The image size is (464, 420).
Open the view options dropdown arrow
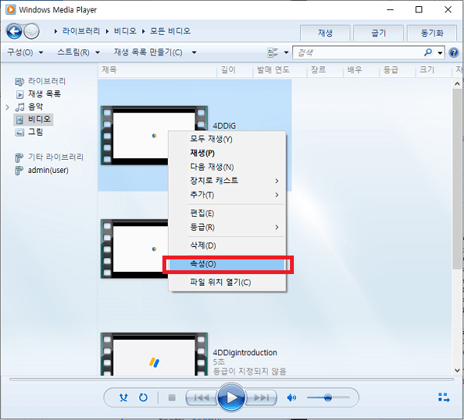coord(286,52)
